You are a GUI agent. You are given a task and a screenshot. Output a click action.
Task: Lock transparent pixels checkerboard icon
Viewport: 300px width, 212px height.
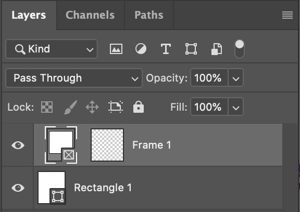click(x=47, y=107)
